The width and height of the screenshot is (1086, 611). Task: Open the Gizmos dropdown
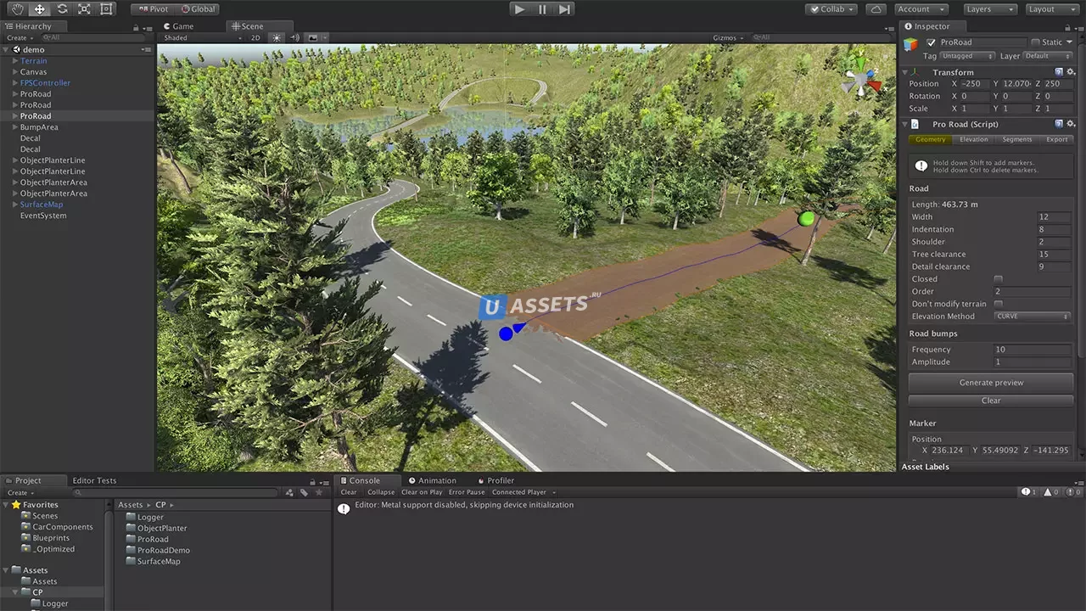coord(729,37)
